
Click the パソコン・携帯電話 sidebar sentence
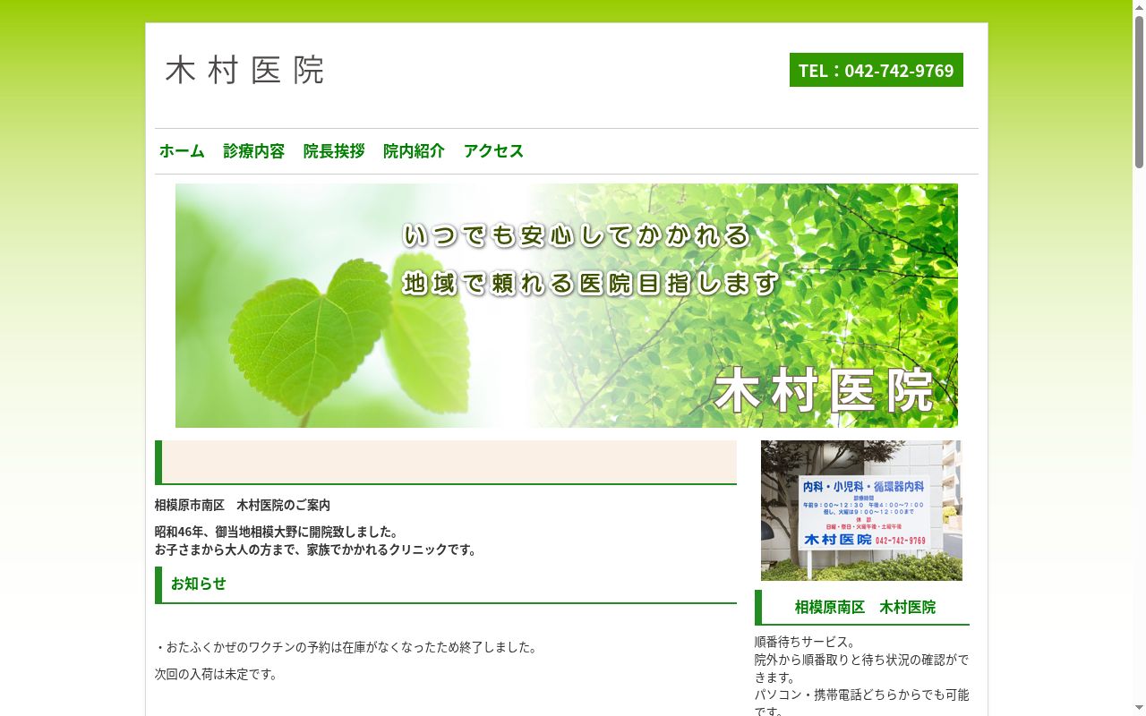tap(861, 703)
